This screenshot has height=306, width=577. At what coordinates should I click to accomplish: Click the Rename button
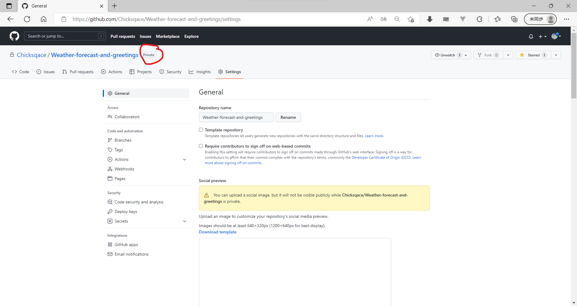point(288,117)
